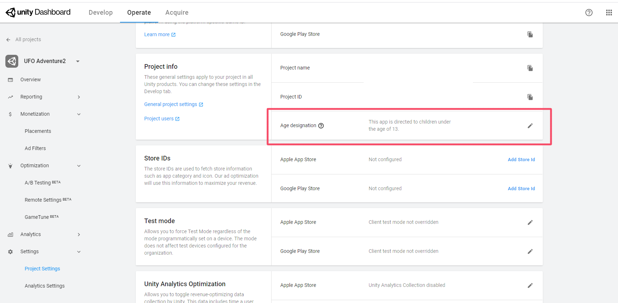Click 'This app is directed to children' text
This screenshot has height=303, width=618.
[409, 126]
